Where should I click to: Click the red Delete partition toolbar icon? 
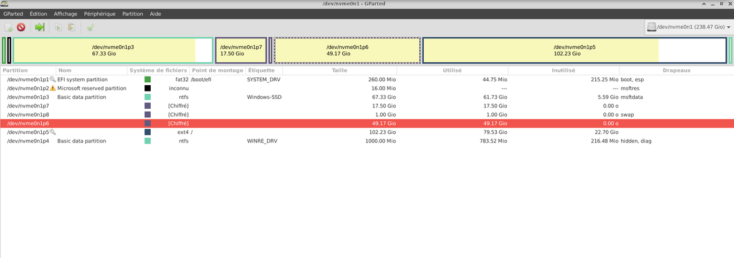click(21, 27)
